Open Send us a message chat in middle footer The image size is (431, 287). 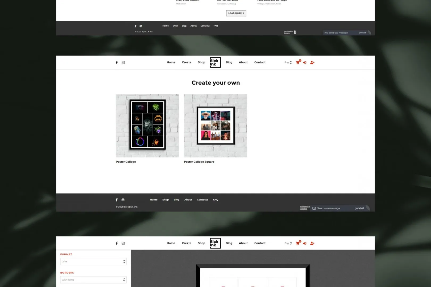(340, 208)
